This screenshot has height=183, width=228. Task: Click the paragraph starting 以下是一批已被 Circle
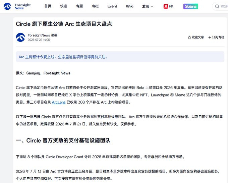[119, 120]
